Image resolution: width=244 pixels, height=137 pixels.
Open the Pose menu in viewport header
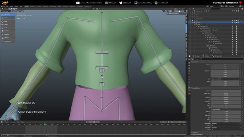click(22, 11)
